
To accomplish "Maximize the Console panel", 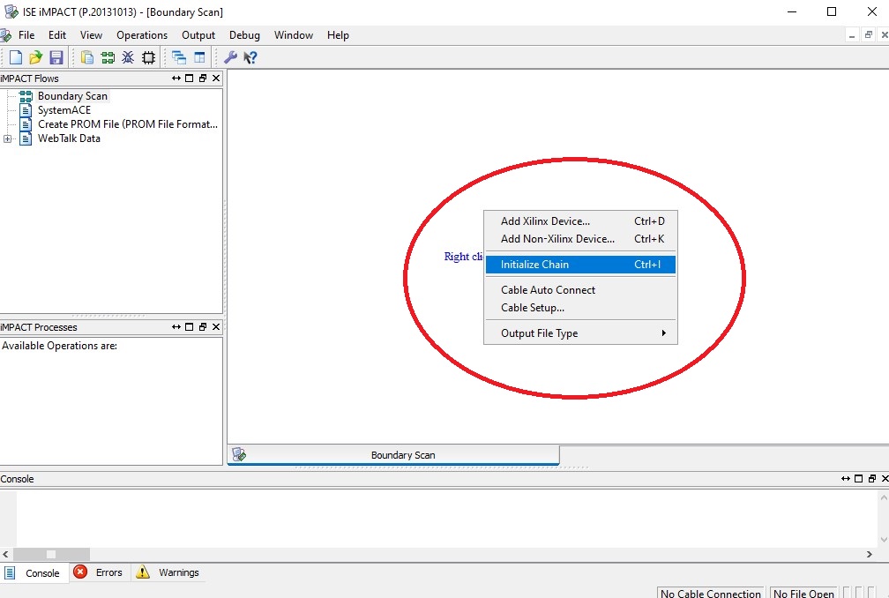I will point(858,479).
